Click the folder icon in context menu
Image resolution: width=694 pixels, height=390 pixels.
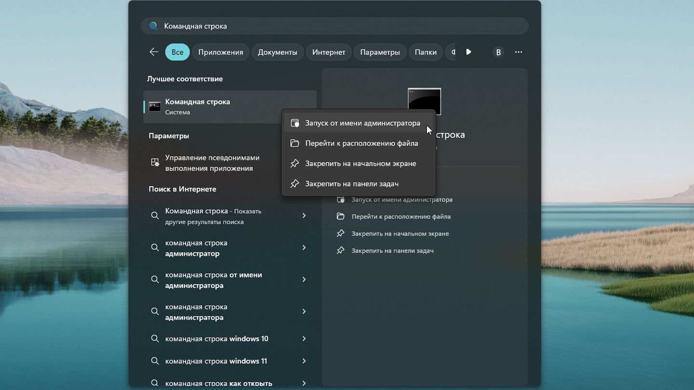coord(295,143)
